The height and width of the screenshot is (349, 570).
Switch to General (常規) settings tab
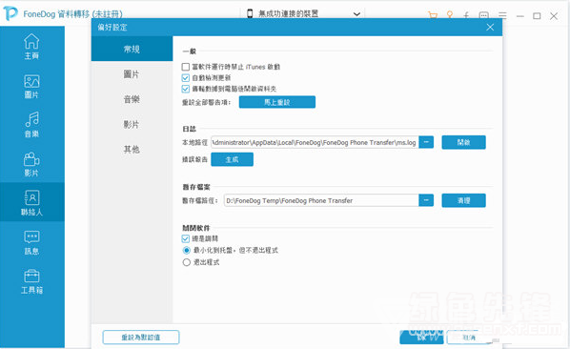pos(132,49)
